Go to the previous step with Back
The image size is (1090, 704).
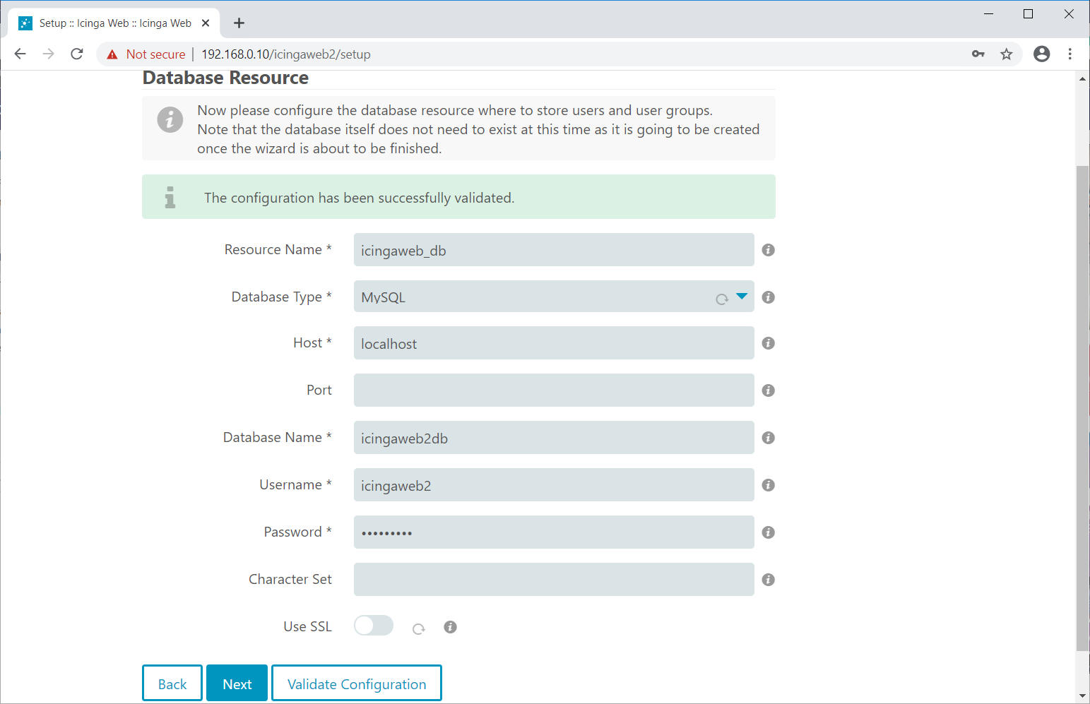point(172,684)
